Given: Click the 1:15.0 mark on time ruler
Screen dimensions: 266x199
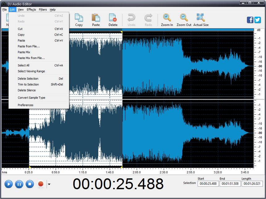Looking at the screenshot, I should coord(83,172).
